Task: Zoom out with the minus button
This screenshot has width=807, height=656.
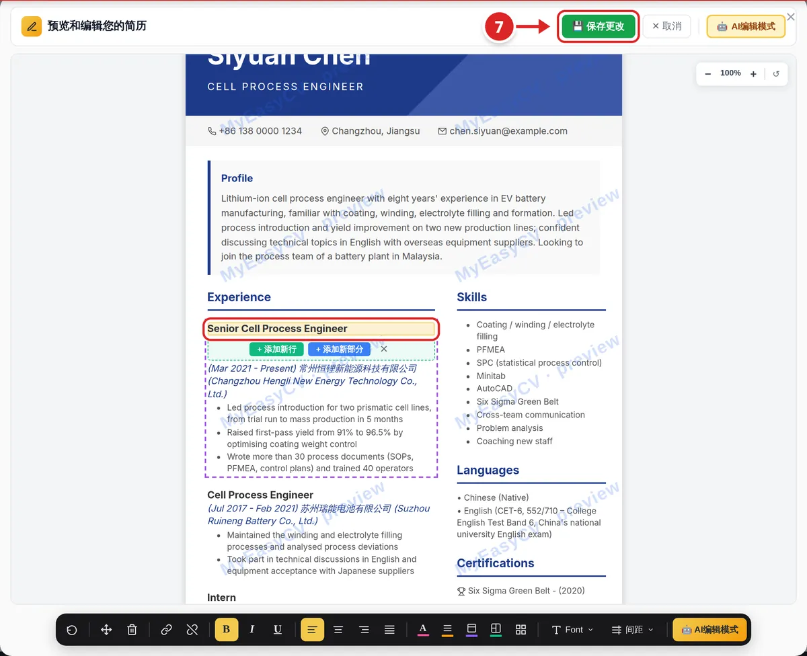Action: point(708,74)
